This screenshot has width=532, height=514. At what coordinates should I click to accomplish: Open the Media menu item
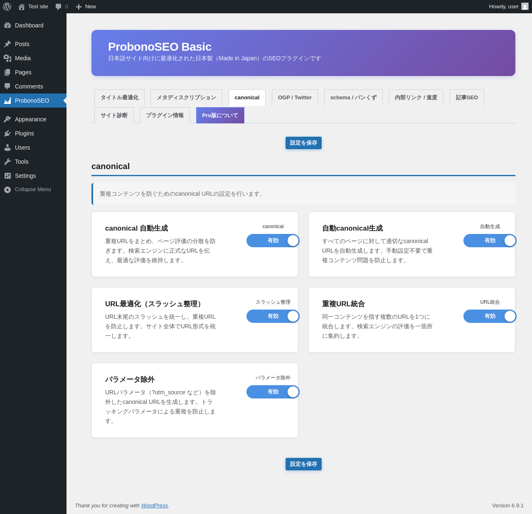click(33, 58)
